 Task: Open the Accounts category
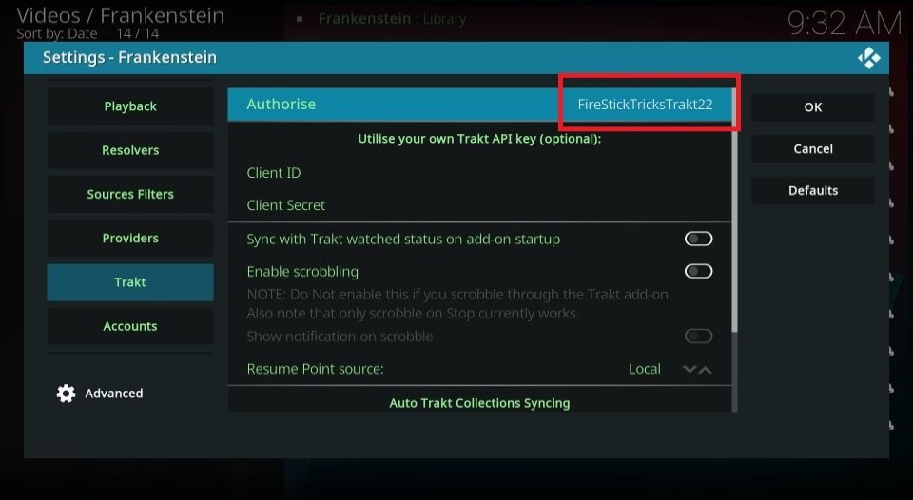click(x=130, y=326)
